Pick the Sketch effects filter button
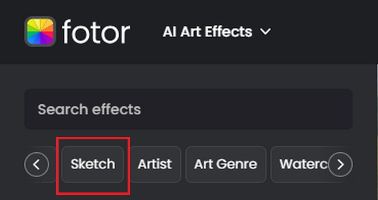378x200 pixels. 93,164
